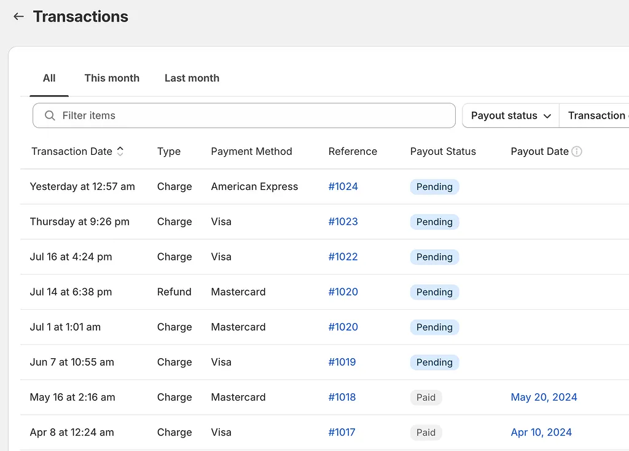Click the back arrow beside Transactions

(x=18, y=17)
